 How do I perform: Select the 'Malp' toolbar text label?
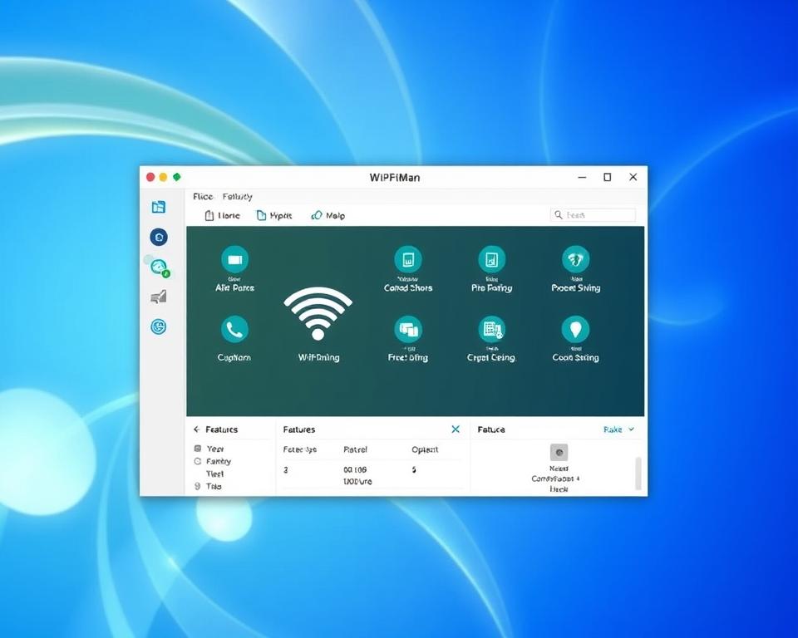click(335, 216)
